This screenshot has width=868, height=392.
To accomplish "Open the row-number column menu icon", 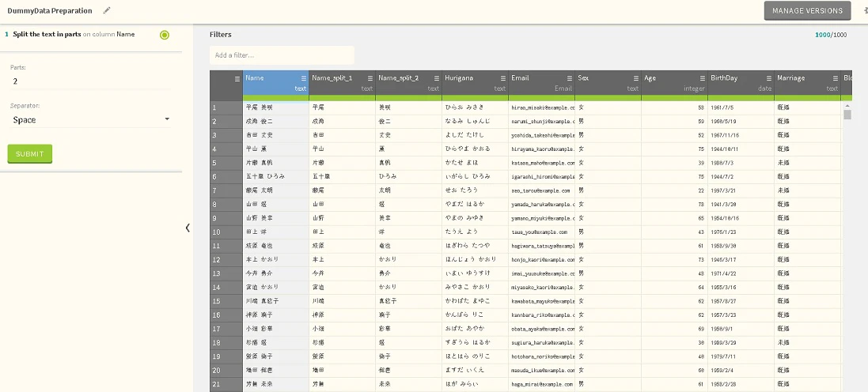I will (x=237, y=79).
